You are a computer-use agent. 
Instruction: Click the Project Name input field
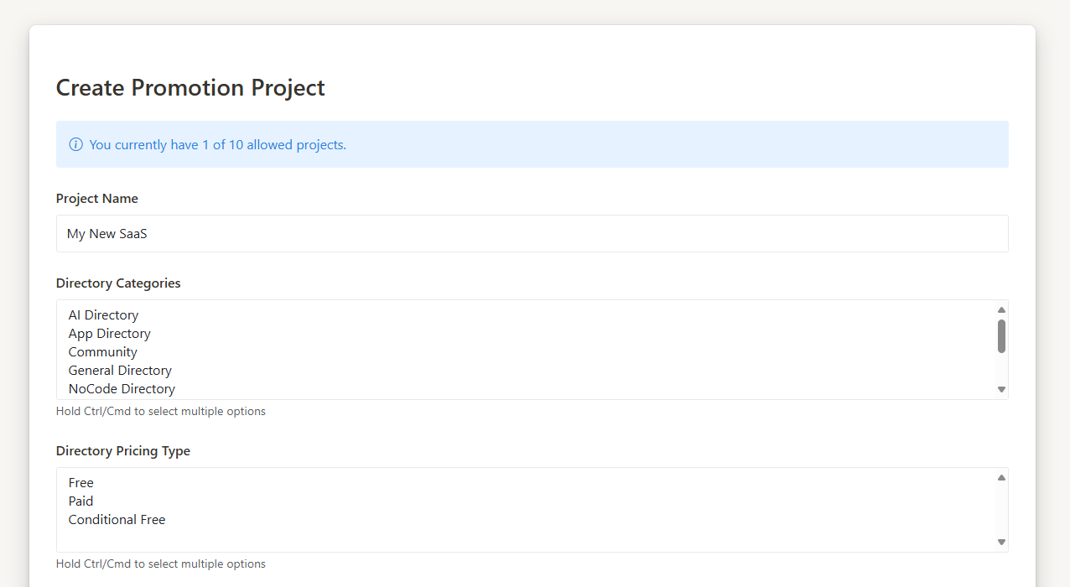[532, 233]
